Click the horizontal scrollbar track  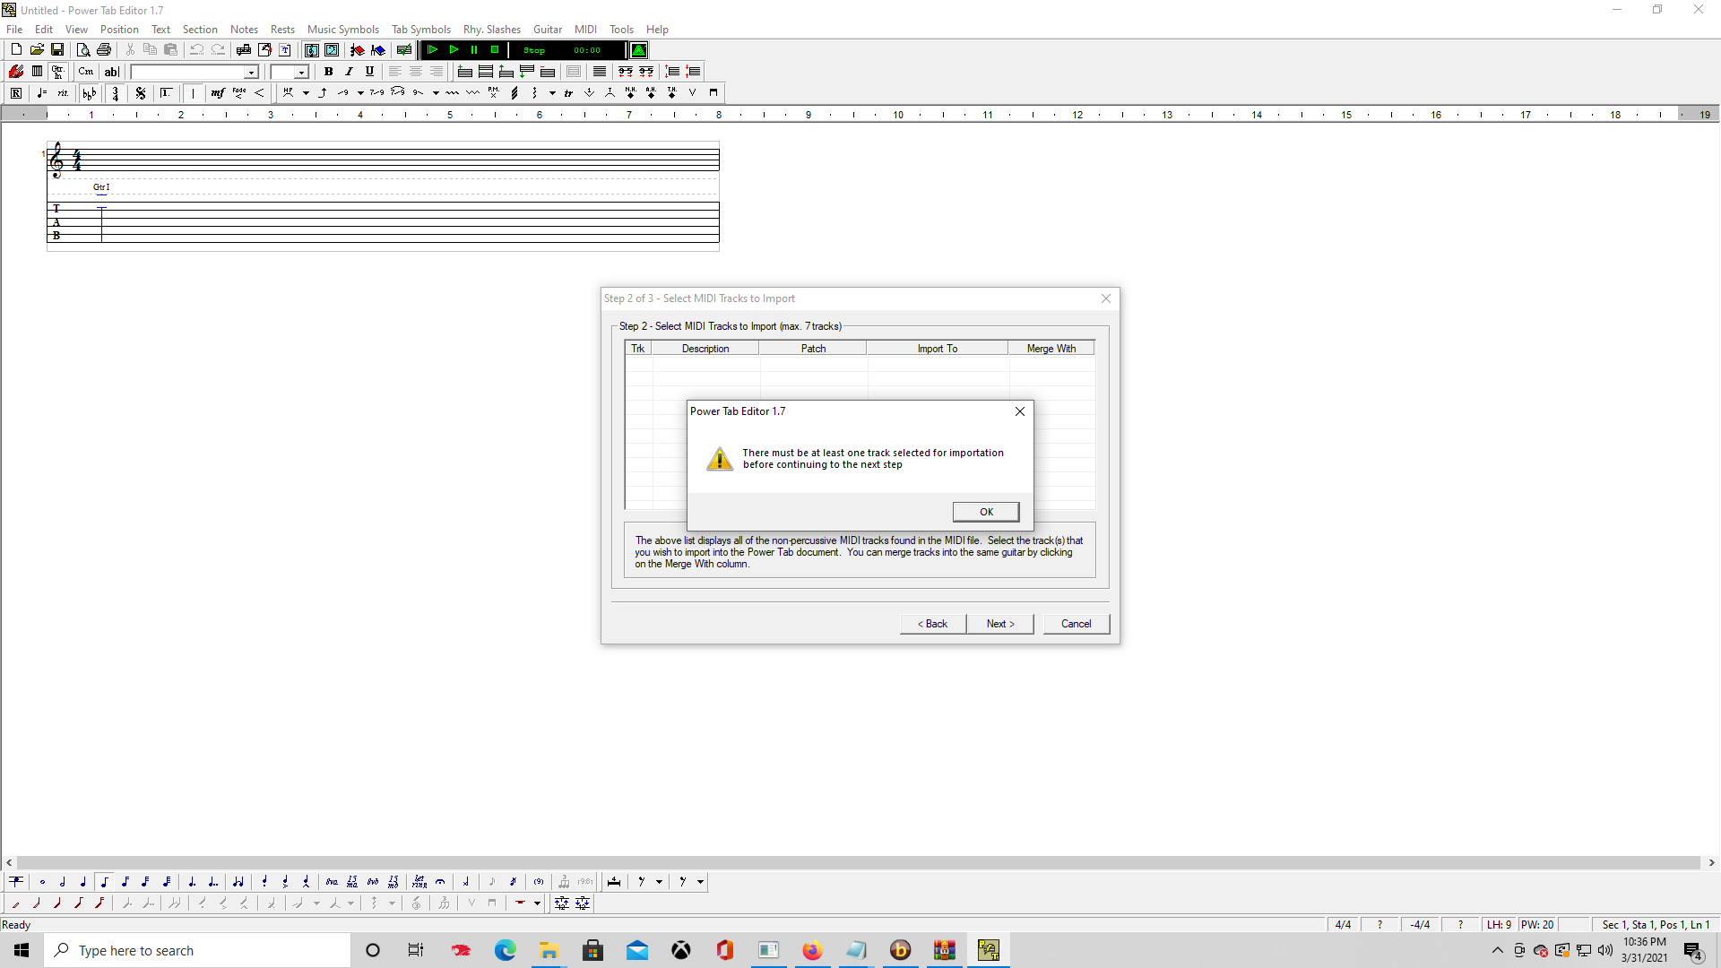pos(859,862)
